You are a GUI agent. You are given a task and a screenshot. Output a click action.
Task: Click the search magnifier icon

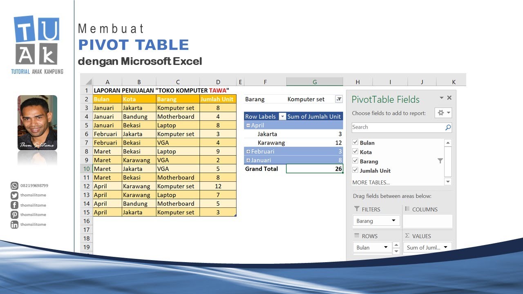click(x=448, y=127)
